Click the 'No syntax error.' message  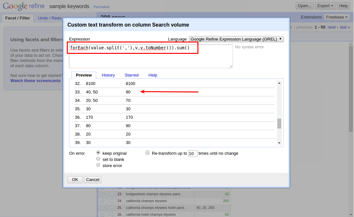250,47
